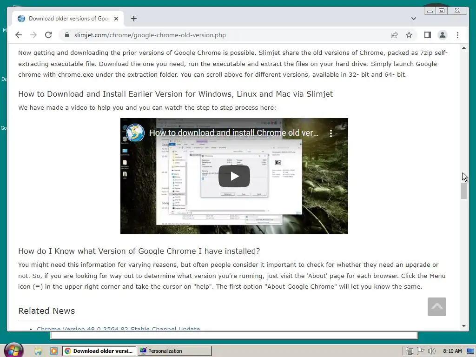Open Windows Explorer from taskbar
This screenshot has height=357, width=476.
pyautogui.click(x=38, y=351)
